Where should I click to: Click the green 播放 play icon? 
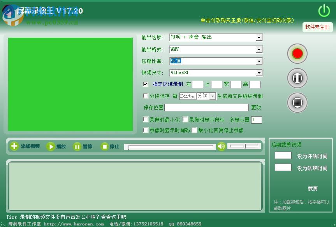51,147
